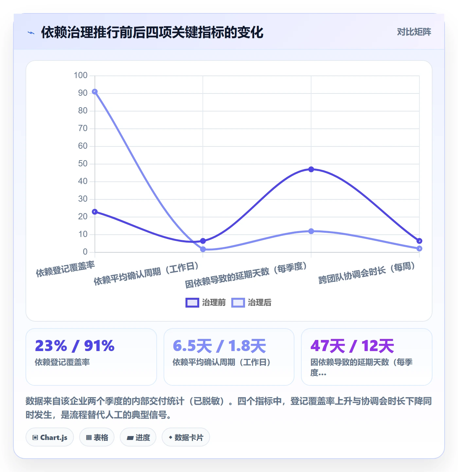This screenshot has height=472, width=458.
Task: Click the 治理后 data point at 12
Action: click(x=311, y=231)
